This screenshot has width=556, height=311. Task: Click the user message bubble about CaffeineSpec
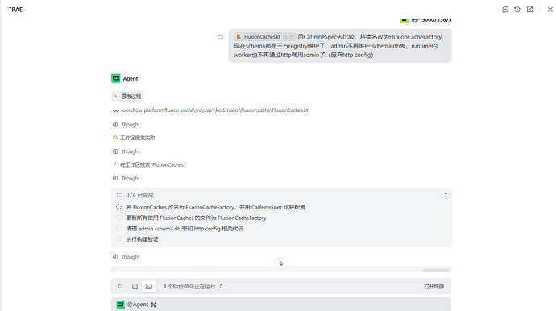[x=340, y=46]
